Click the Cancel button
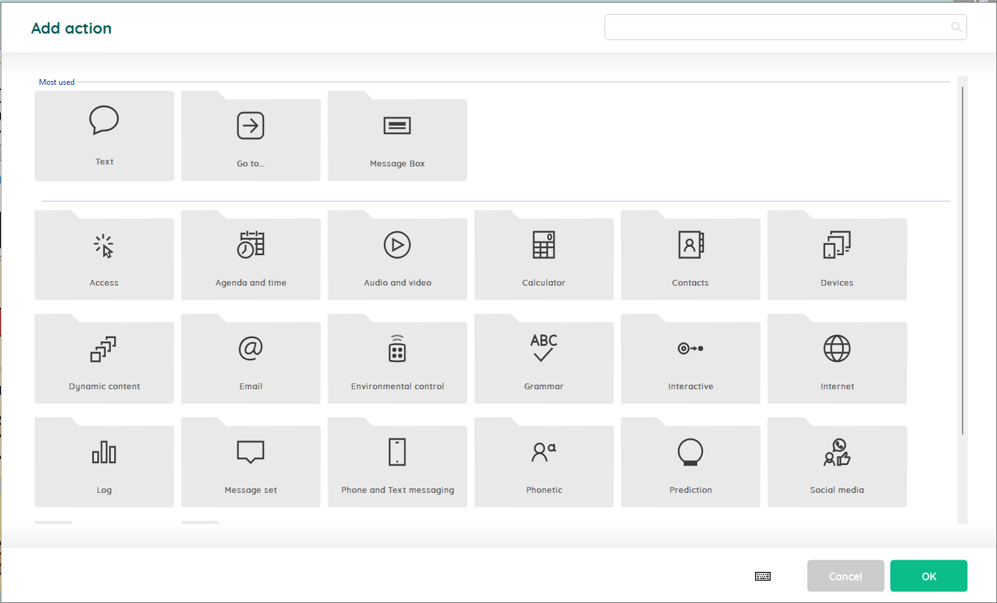Viewport: 997px width, 603px height. pyautogui.click(x=846, y=576)
